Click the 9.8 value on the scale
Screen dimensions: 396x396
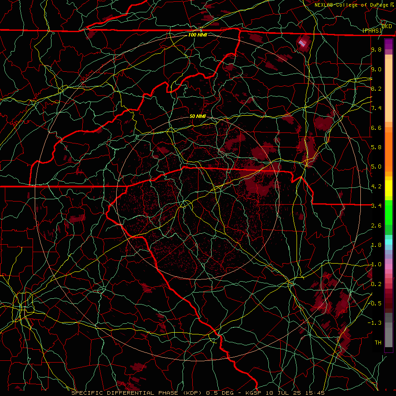pyautogui.click(x=376, y=49)
